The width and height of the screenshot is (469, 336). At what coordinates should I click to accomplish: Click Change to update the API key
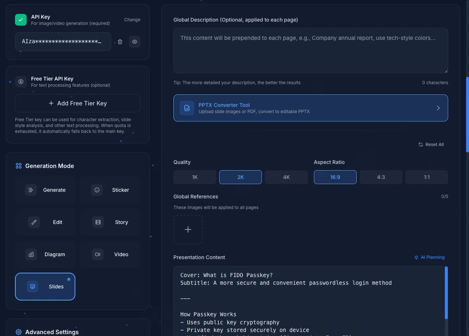coord(132,19)
